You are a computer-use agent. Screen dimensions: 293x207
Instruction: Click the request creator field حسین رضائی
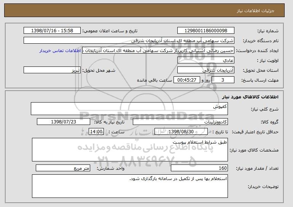tap(158, 51)
